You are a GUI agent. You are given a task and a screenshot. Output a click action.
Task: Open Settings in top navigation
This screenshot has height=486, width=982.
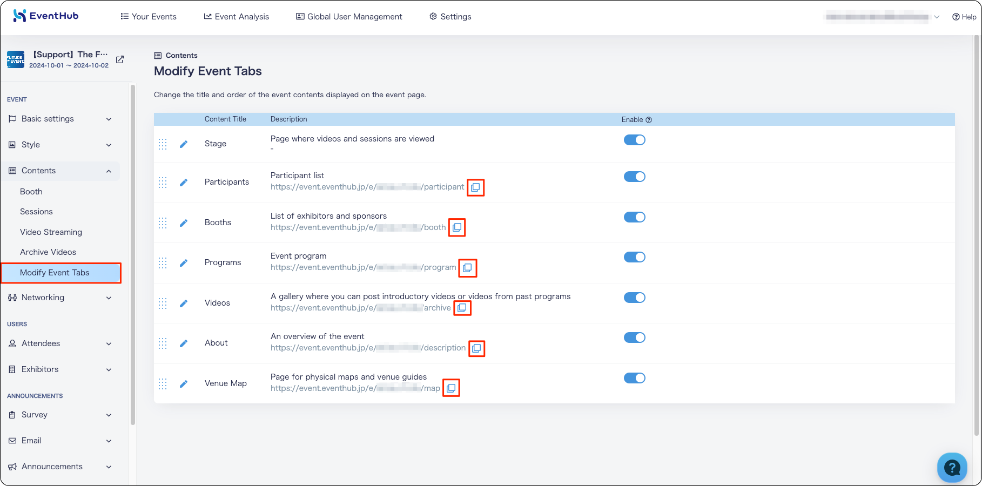point(450,17)
